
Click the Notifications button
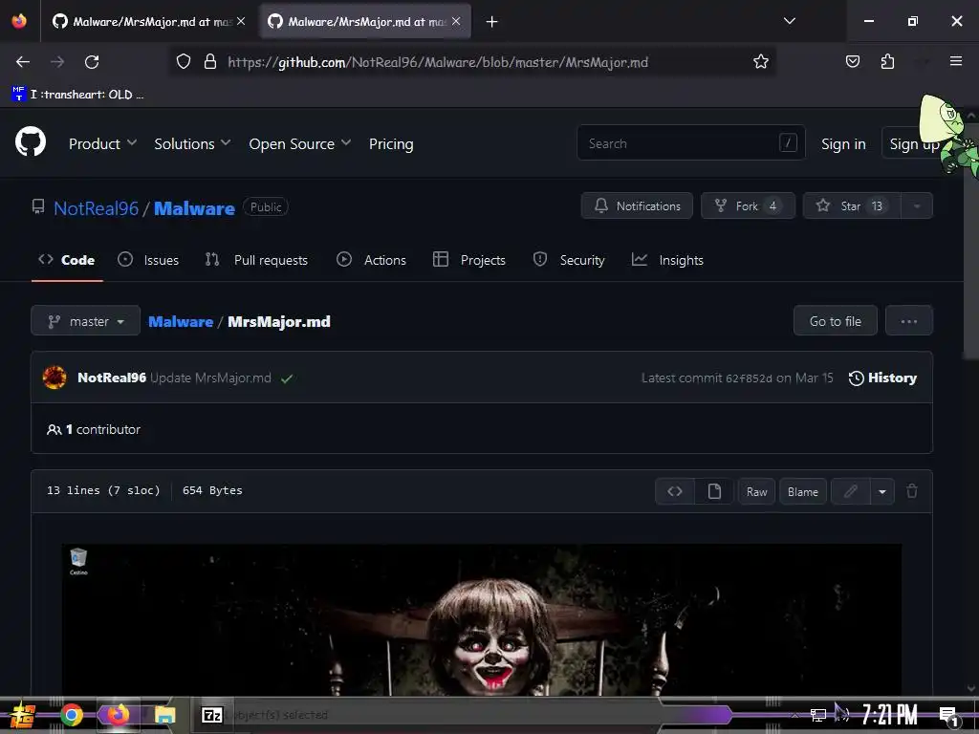[x=637, y=205]
